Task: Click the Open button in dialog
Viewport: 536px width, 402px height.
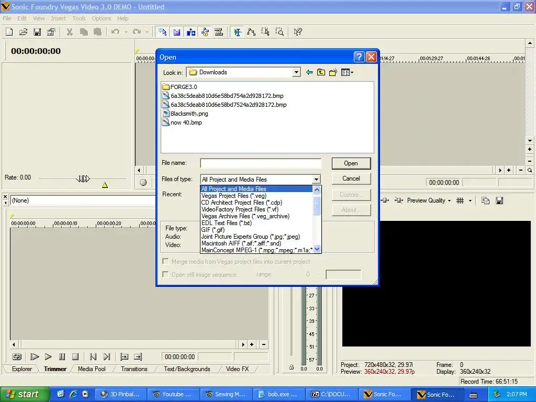Action: pos(351,163)
